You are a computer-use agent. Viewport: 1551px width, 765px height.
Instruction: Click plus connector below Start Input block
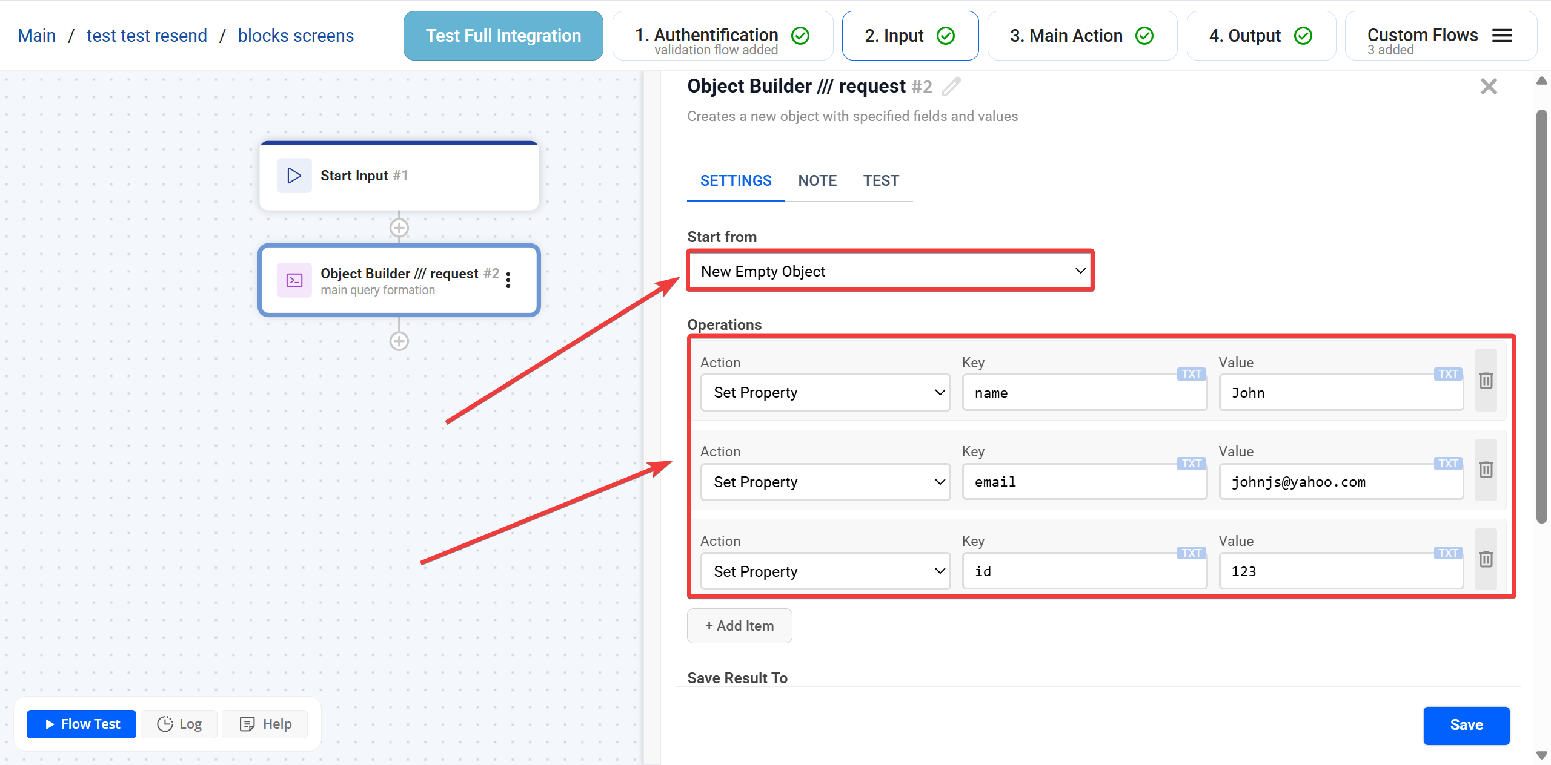[x=399, y=228]
